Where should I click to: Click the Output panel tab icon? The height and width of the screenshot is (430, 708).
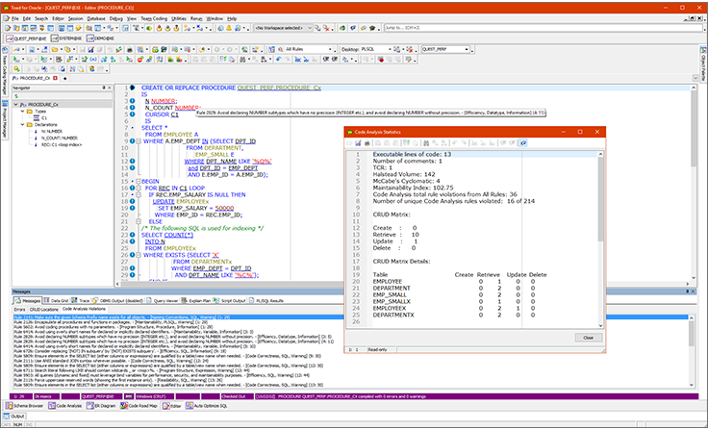click(7, 416)
